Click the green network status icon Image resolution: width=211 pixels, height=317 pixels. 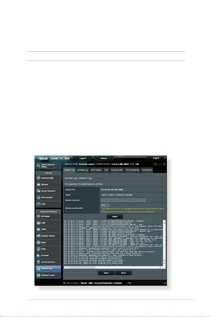[x=164, y=164]
